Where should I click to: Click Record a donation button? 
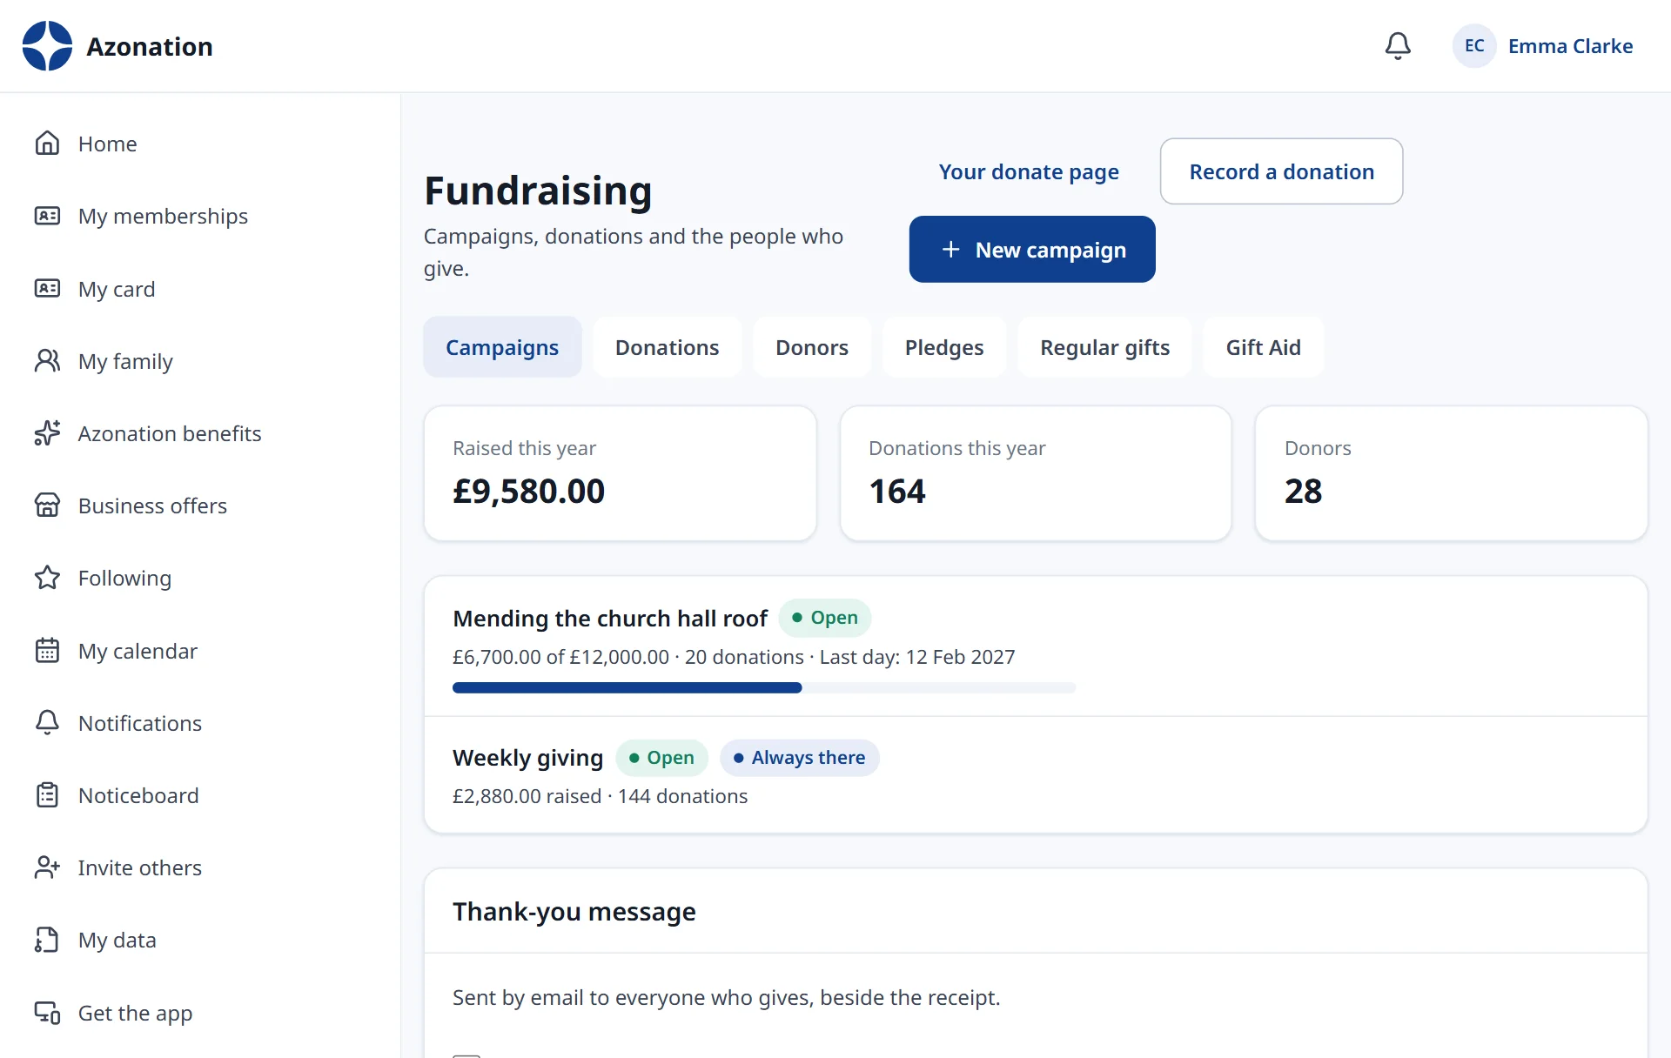1281,171
